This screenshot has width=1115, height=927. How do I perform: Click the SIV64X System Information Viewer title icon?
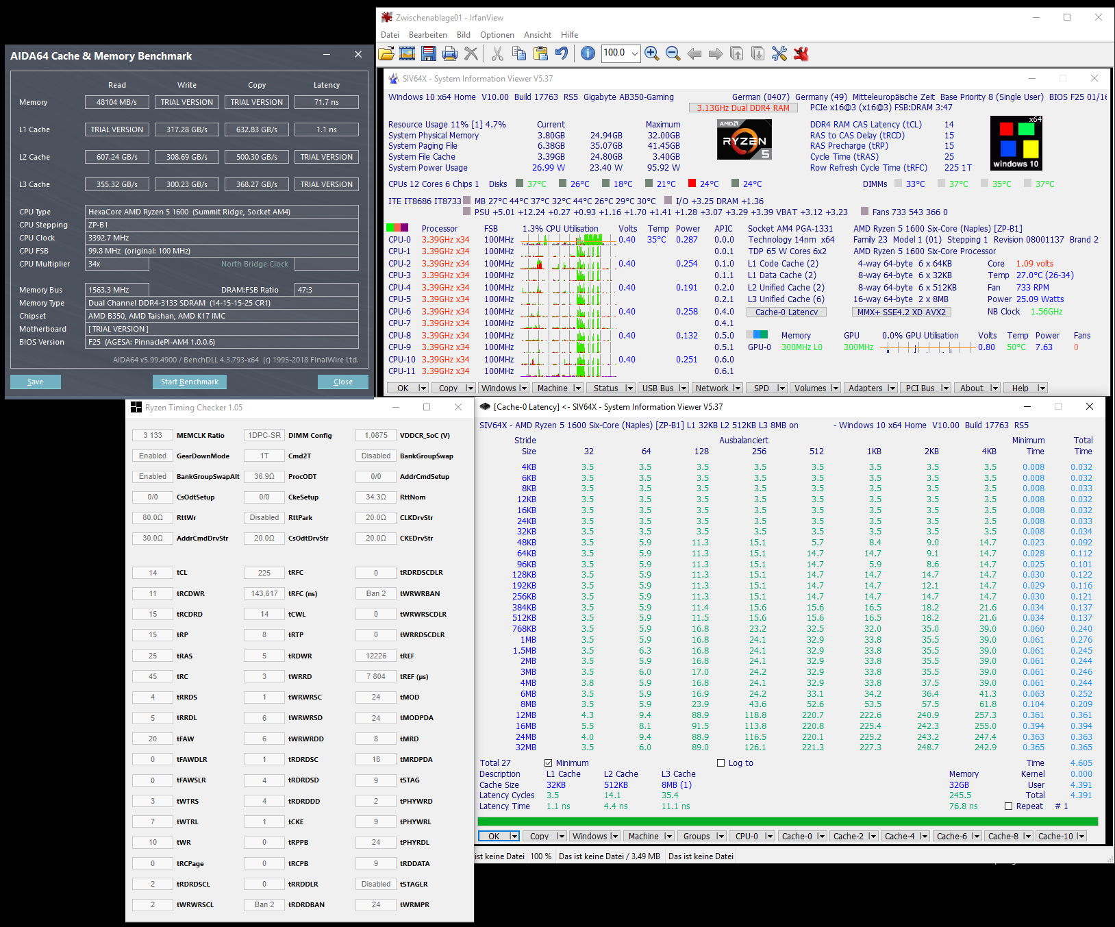pyautogui.click(x=394, y=79)
